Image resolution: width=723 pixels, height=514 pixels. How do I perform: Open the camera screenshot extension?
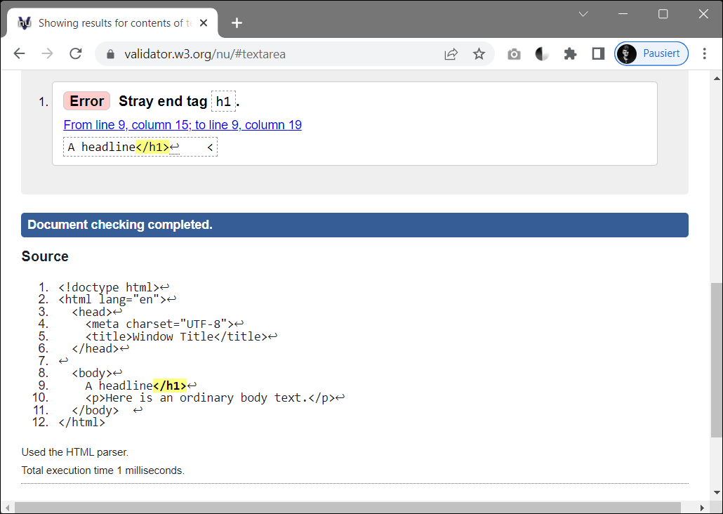click(515, 54)
